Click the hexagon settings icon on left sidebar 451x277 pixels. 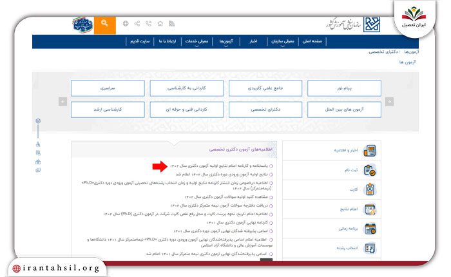[38, 121]
